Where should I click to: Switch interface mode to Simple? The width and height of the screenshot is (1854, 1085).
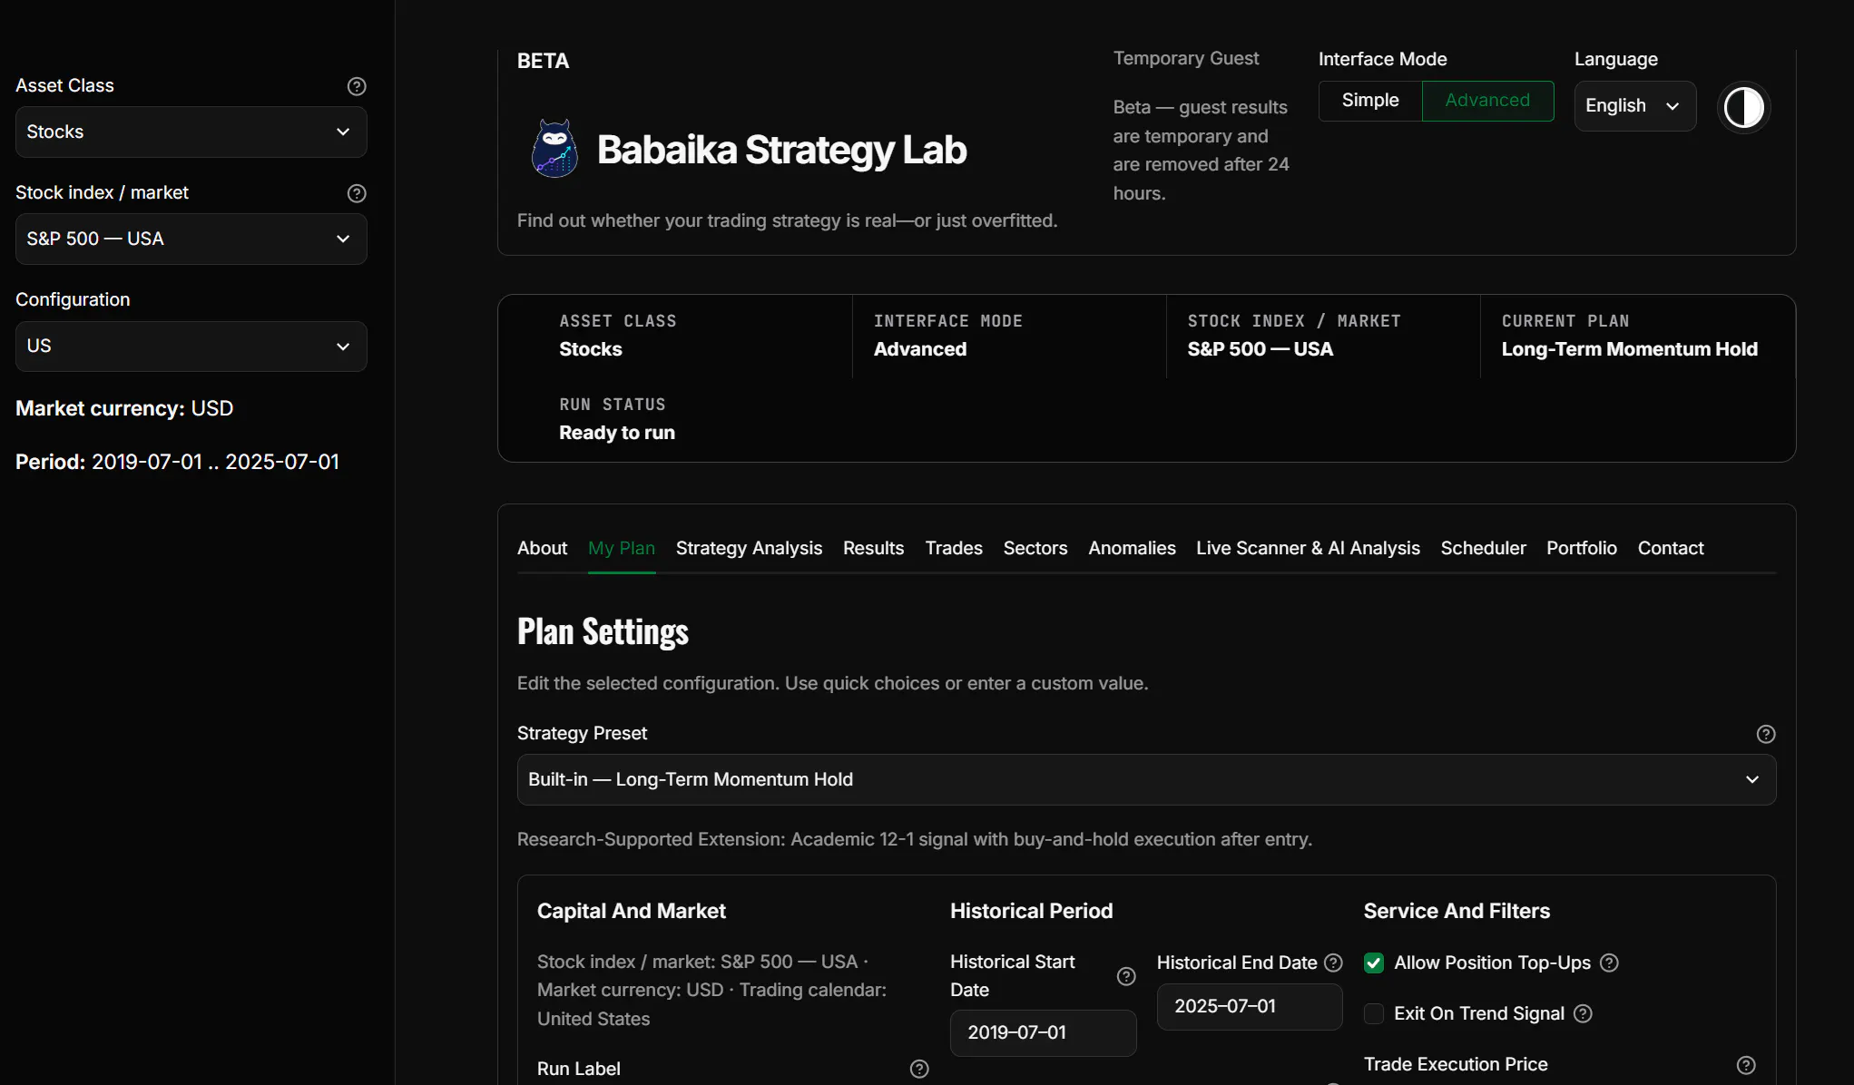1370,101
